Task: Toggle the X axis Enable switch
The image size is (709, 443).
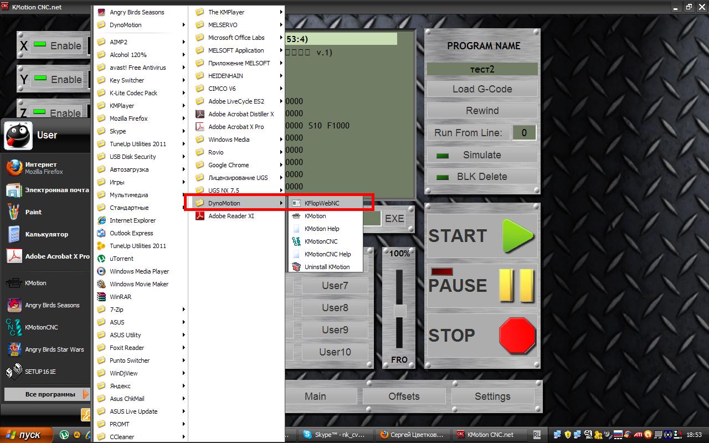Action: [58, 46]
